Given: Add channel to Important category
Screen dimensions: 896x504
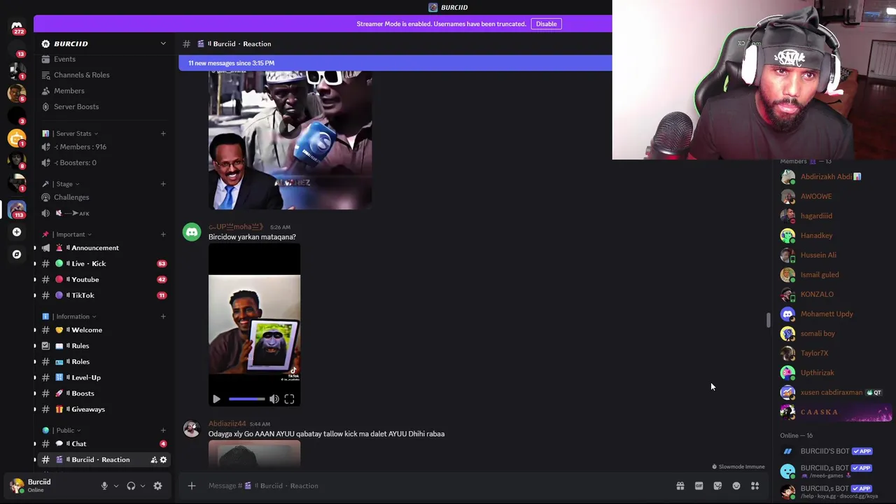Looking at the screenshot, I should [x=163, y=234].
